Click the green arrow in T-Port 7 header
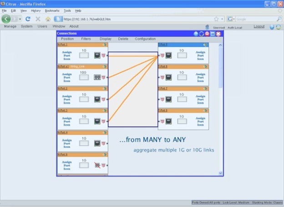This screenshot has height=207, width=284. 205,89
